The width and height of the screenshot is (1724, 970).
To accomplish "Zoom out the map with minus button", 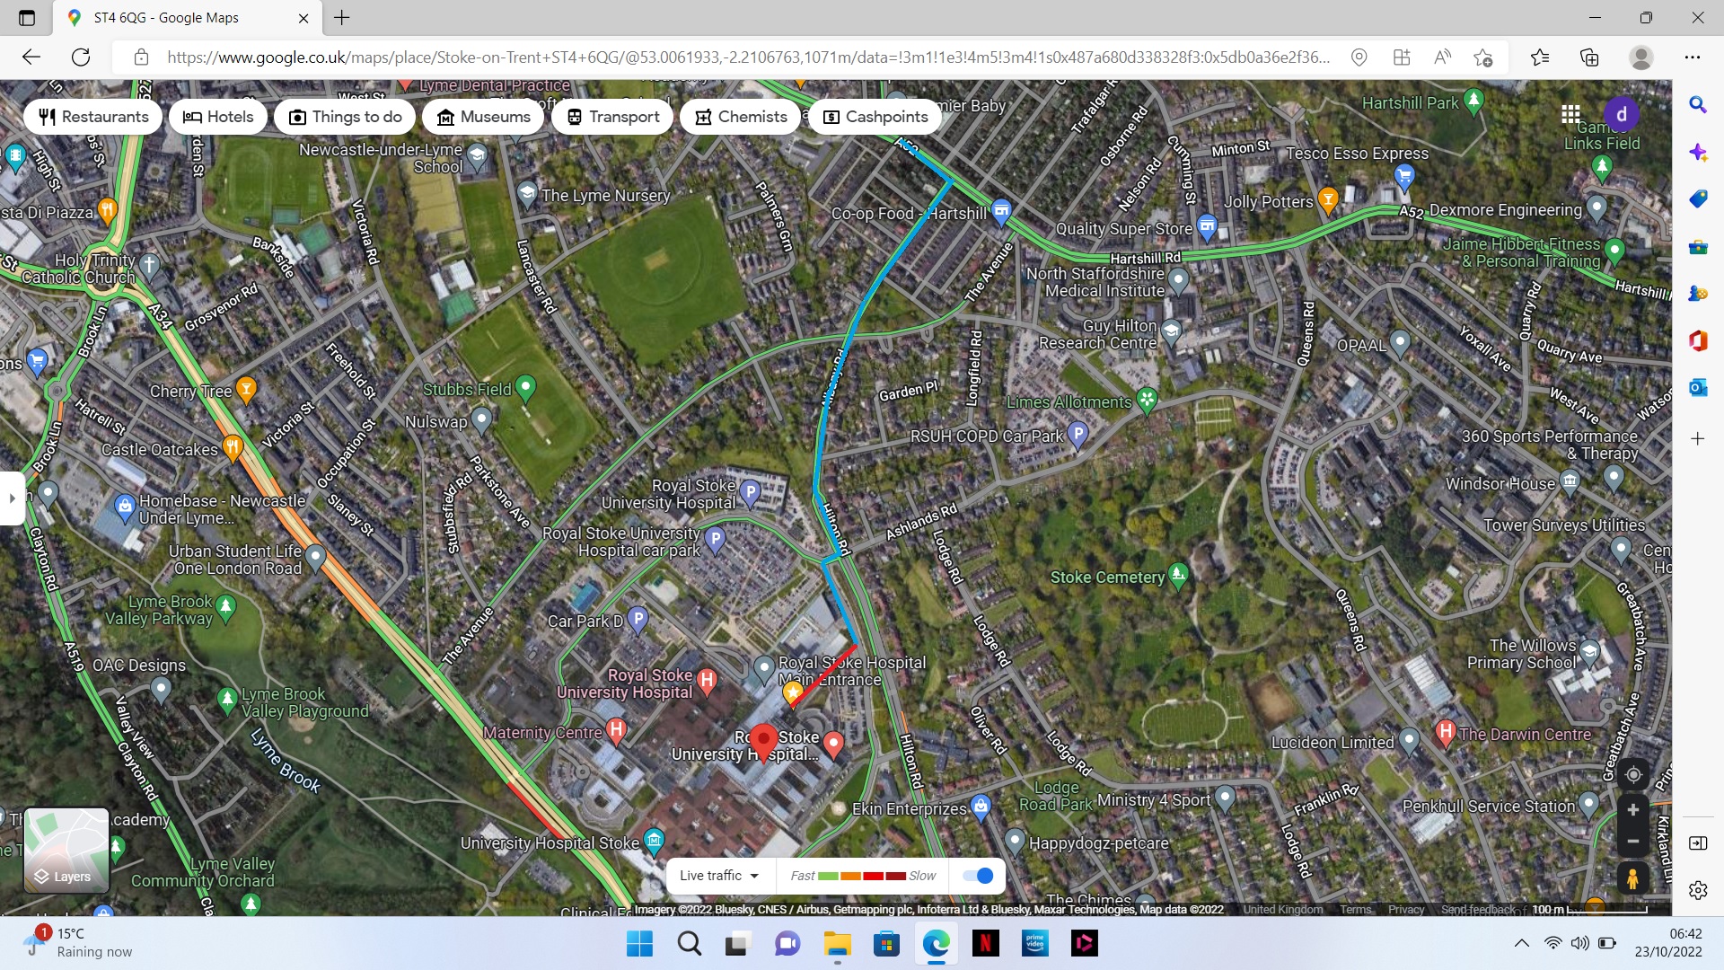I will point(1632,842).
